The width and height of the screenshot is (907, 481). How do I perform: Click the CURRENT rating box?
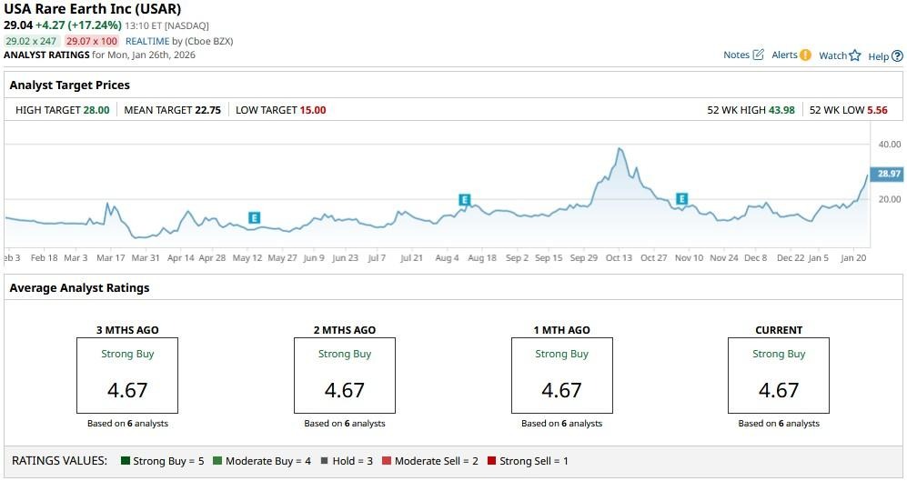(779, 376)
